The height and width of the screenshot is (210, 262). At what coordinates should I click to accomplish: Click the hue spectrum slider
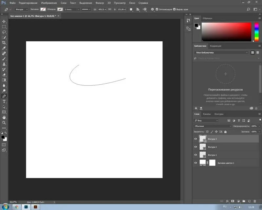click(x=256, y=32)
